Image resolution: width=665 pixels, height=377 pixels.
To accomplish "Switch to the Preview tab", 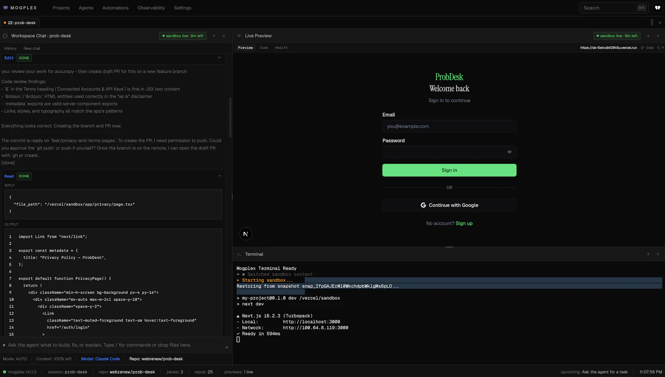I will (x=246, y=48).
